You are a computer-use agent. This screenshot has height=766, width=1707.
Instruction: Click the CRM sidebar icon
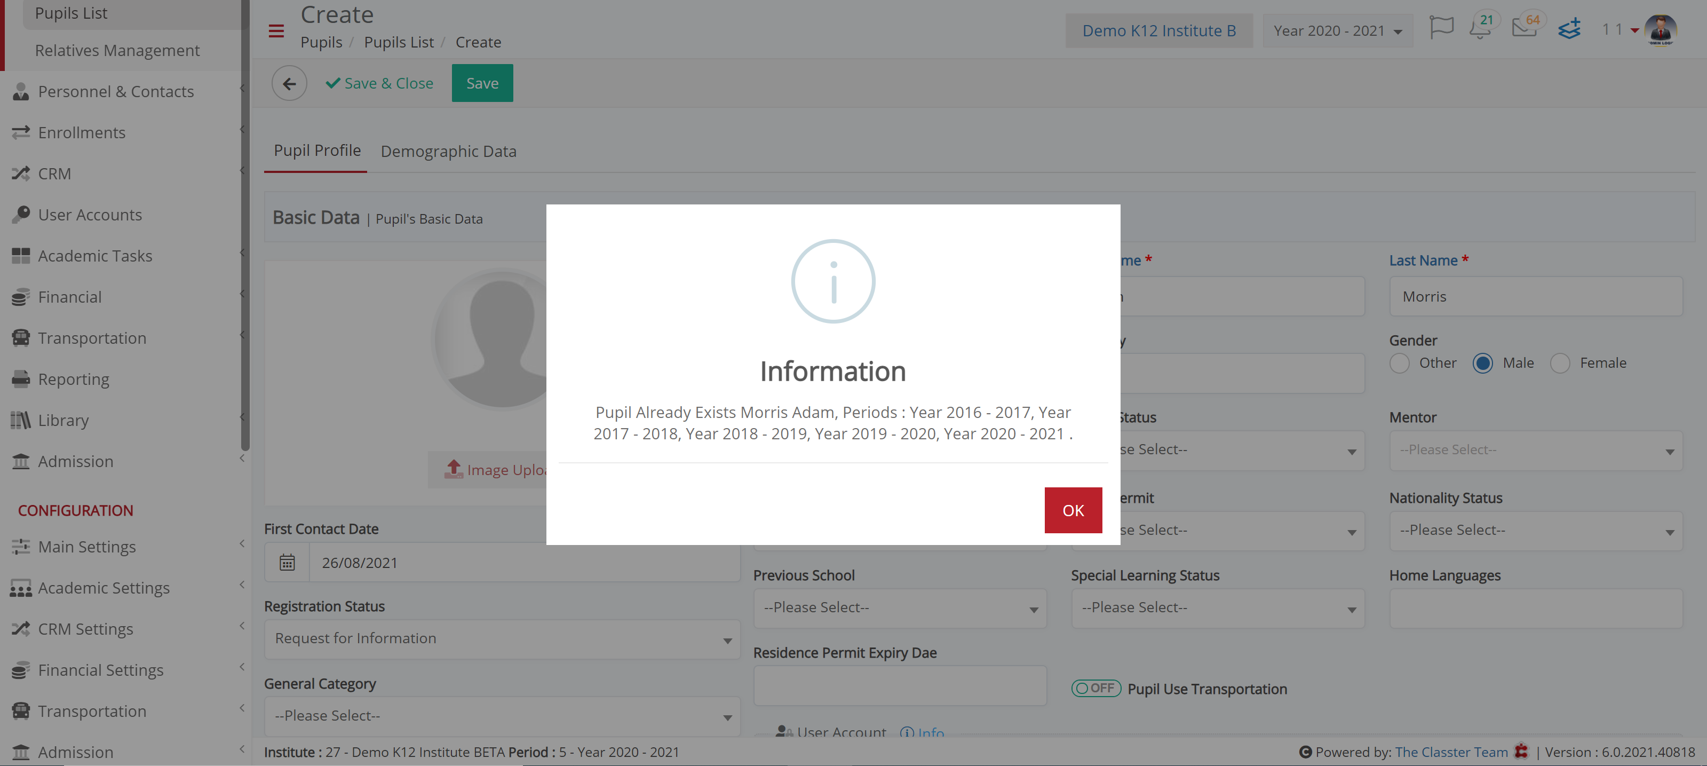pos(20,173)
